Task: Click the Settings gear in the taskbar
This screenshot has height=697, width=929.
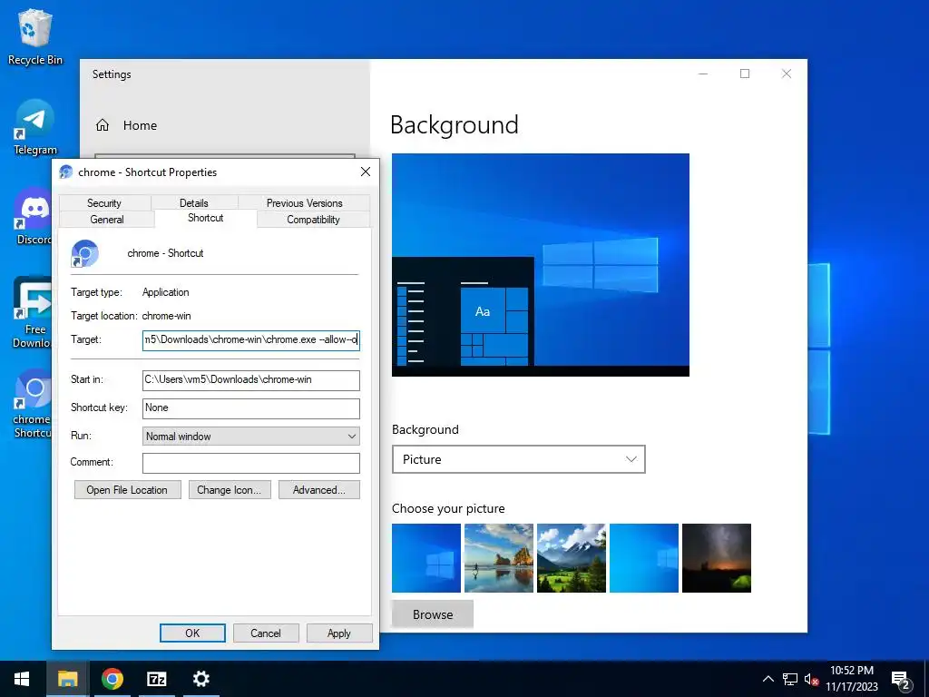Action: click(x=200, y=679)
